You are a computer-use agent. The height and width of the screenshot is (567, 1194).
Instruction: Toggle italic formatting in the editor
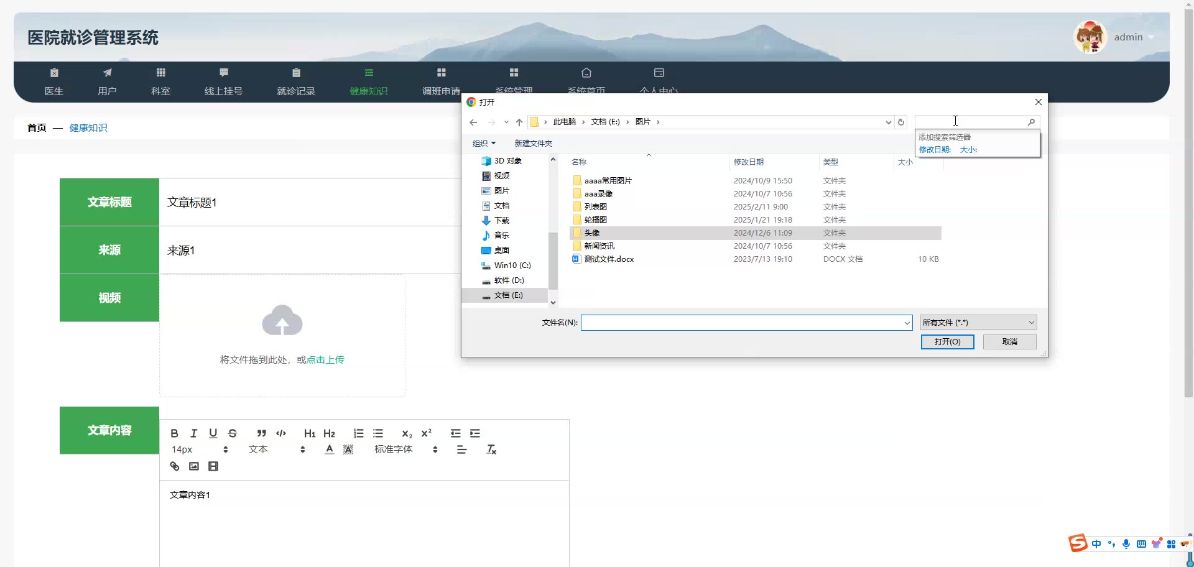[x=193, y=433]
